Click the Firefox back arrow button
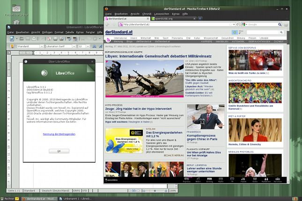 coord(108,24)
